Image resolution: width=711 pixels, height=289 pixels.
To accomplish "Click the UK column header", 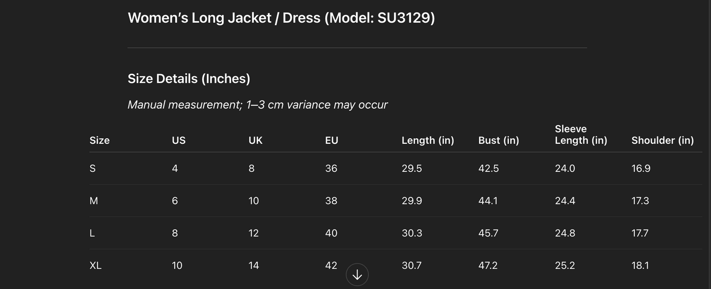I will (255, 139).
